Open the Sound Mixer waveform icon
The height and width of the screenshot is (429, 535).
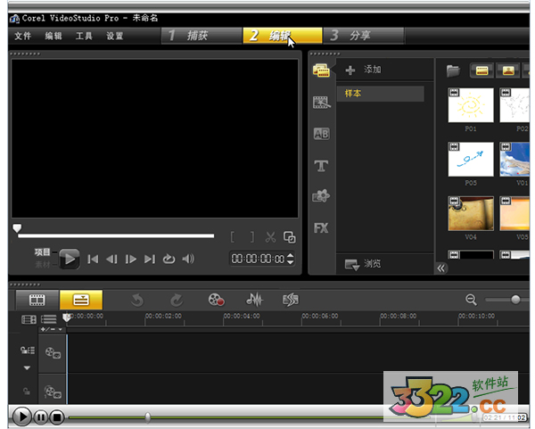(254, 301)
